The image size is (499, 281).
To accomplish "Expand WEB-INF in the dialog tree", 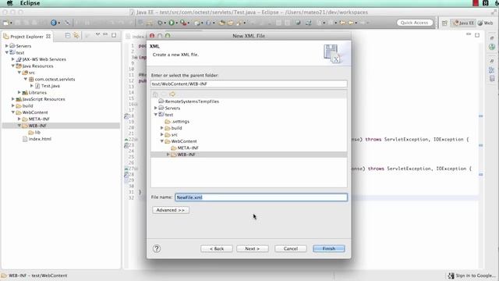I will point(168,155).
